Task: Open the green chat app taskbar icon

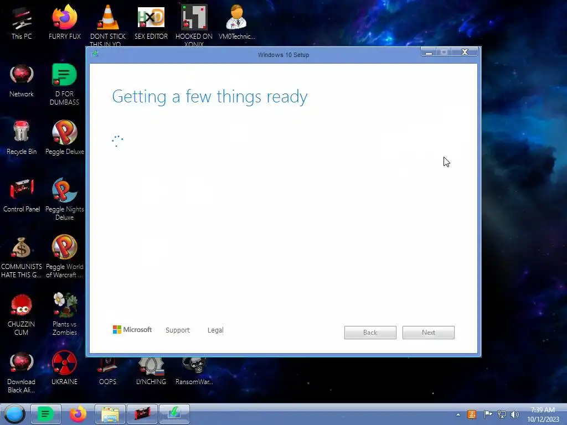Action: (45, 414)
